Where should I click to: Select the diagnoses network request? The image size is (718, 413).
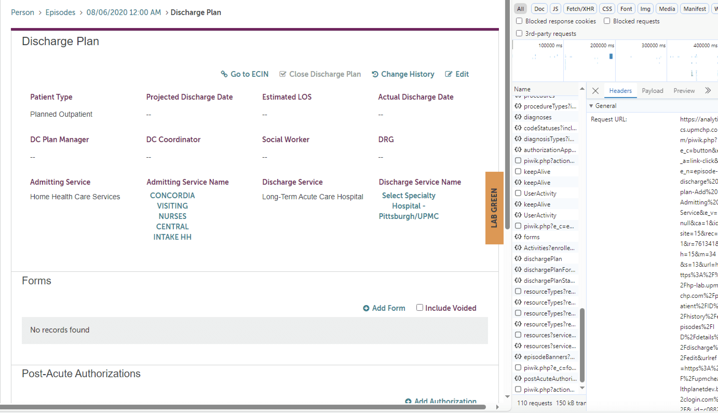click(x=537, y=117)
